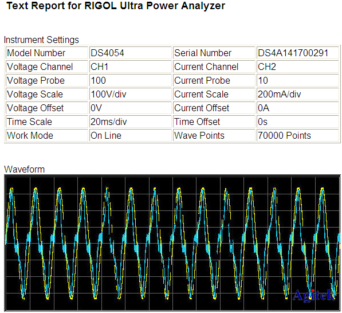This screenshot has height=313, width=342.
Task: Click the oscilloscope waveform plot
Action: 172,243
